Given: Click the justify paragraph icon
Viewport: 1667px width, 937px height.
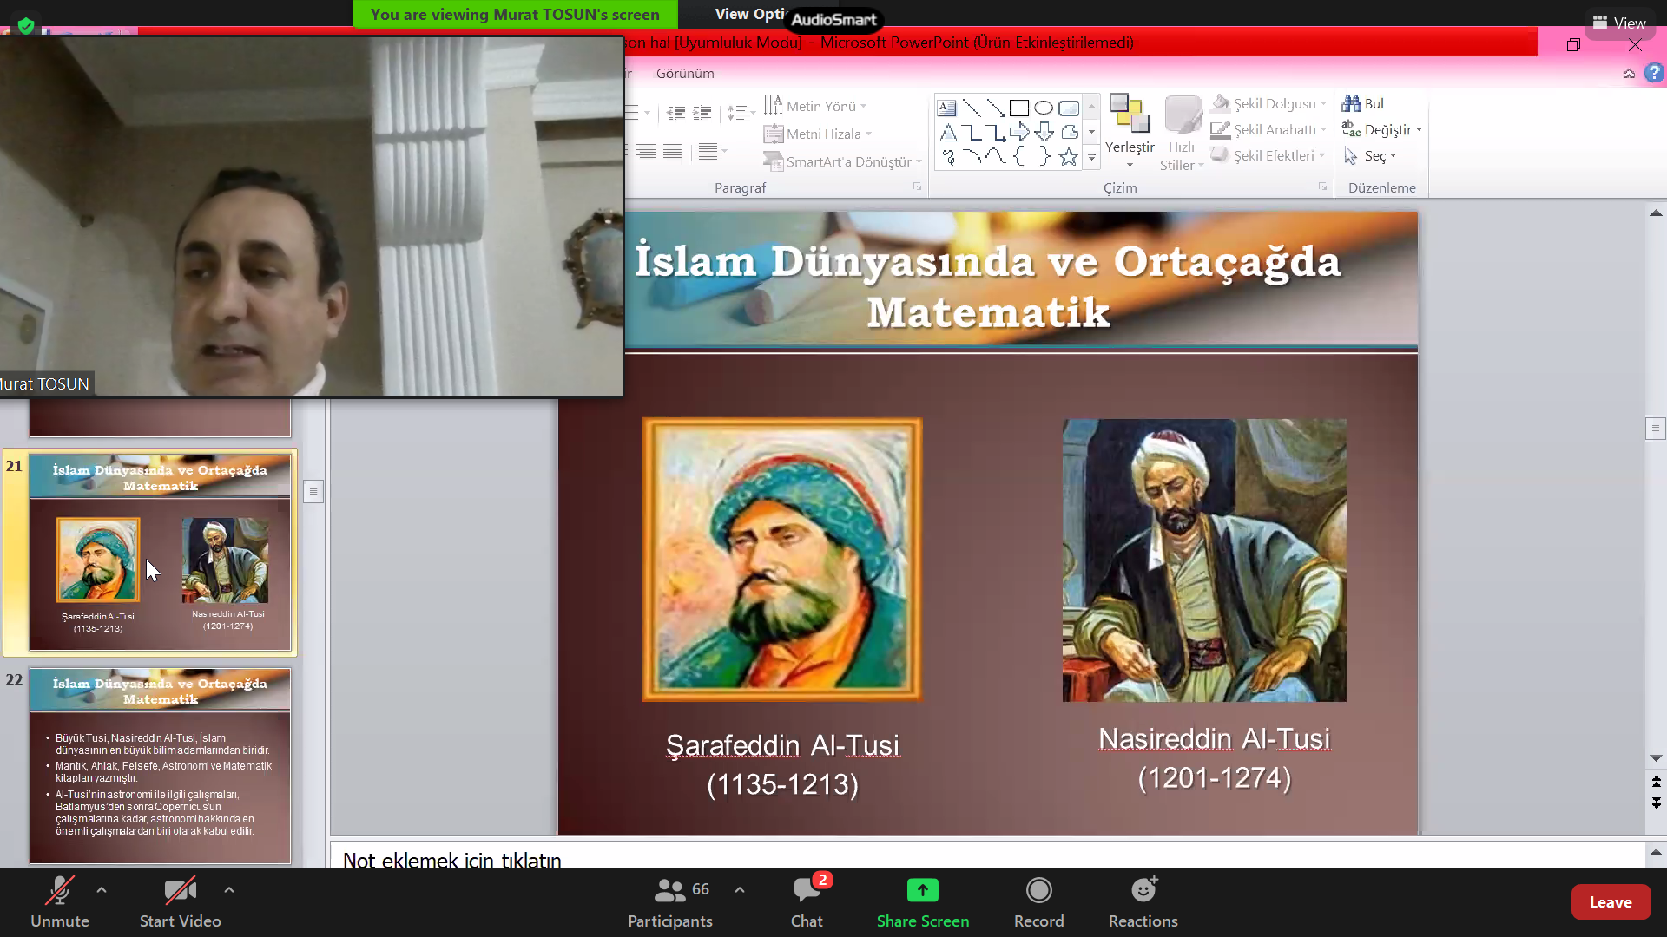Looking at the screenshot, I should tap(673, 151).
